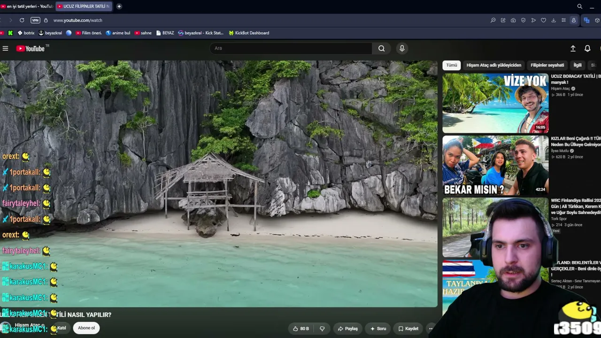Open 'WRC Finlandiya Rallisi' video title
Image resolution: width=601 pixels, height=338 pixels.
[576, 207]
